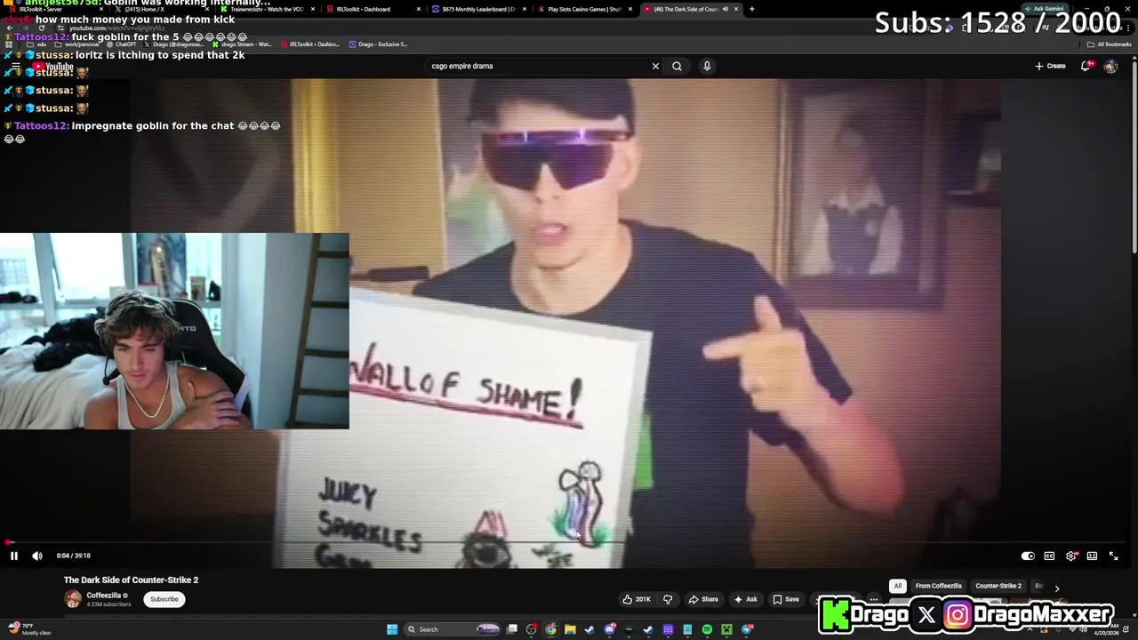This screenshot has width=1138, height=640.
Task: Select the 'All' filter chip
Action: pos(898,586)
